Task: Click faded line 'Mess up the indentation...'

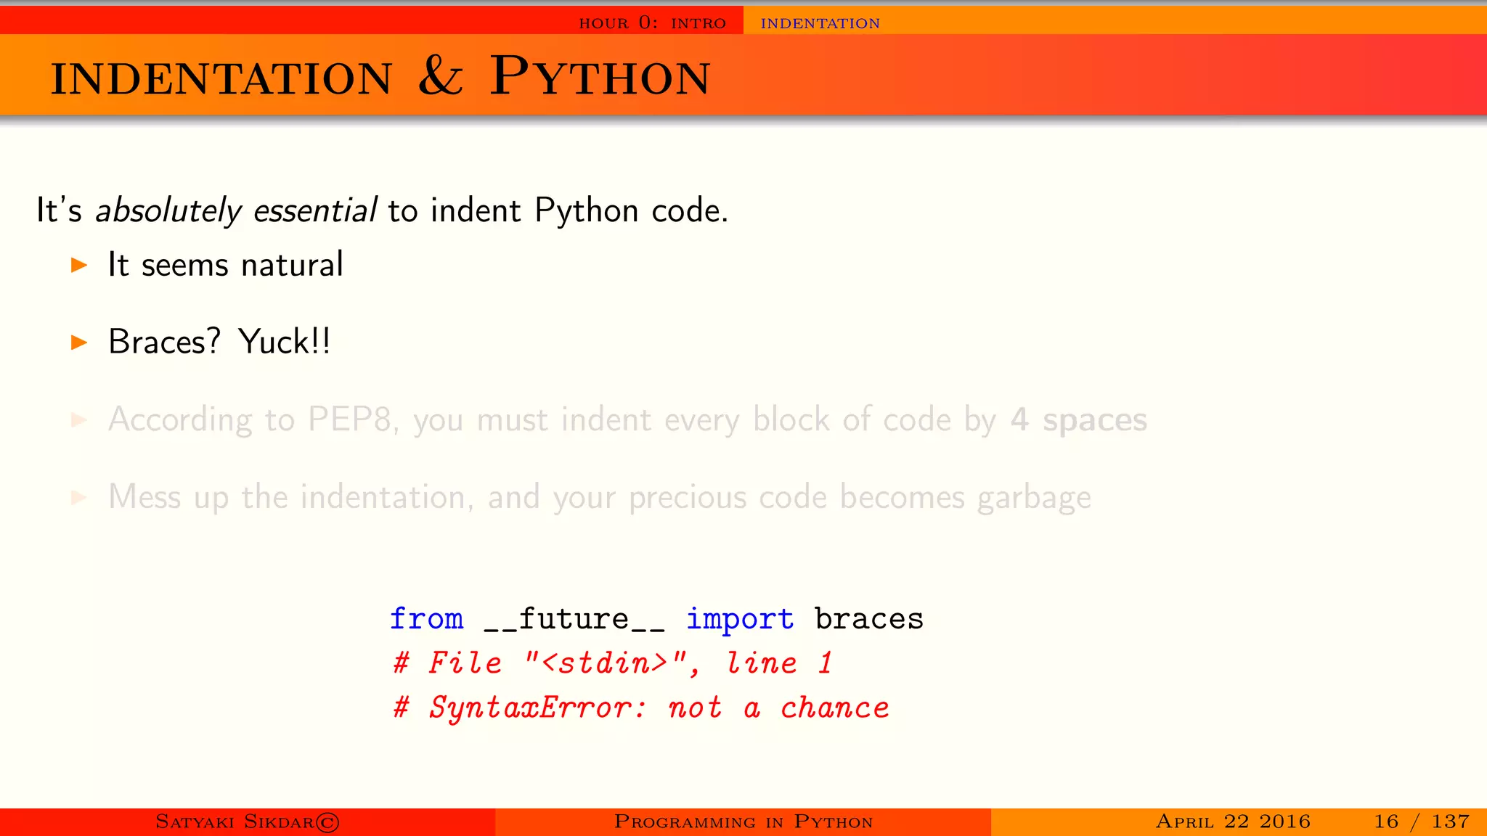Action: pyautogui.click(x=599, y=498)
